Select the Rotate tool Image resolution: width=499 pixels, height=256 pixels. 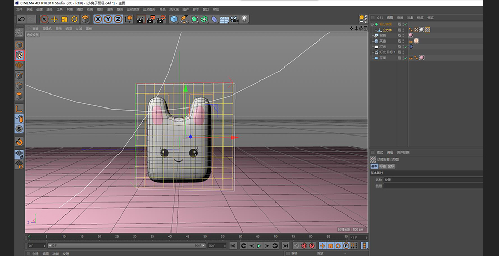pos(74,19)
